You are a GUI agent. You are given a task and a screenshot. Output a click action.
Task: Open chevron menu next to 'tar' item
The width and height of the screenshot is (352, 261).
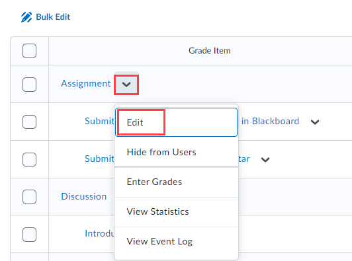click(265, 160)
